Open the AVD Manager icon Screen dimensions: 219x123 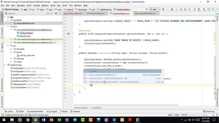click(x=199, y=9)
